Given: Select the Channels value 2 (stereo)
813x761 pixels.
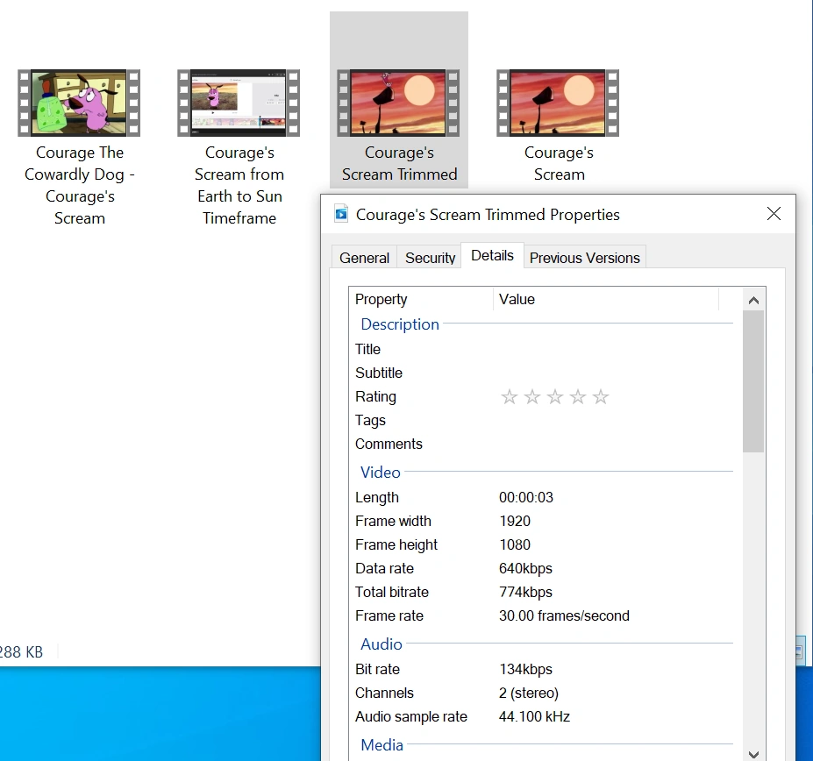Looking at the screenshot, I should coord(528,693).
